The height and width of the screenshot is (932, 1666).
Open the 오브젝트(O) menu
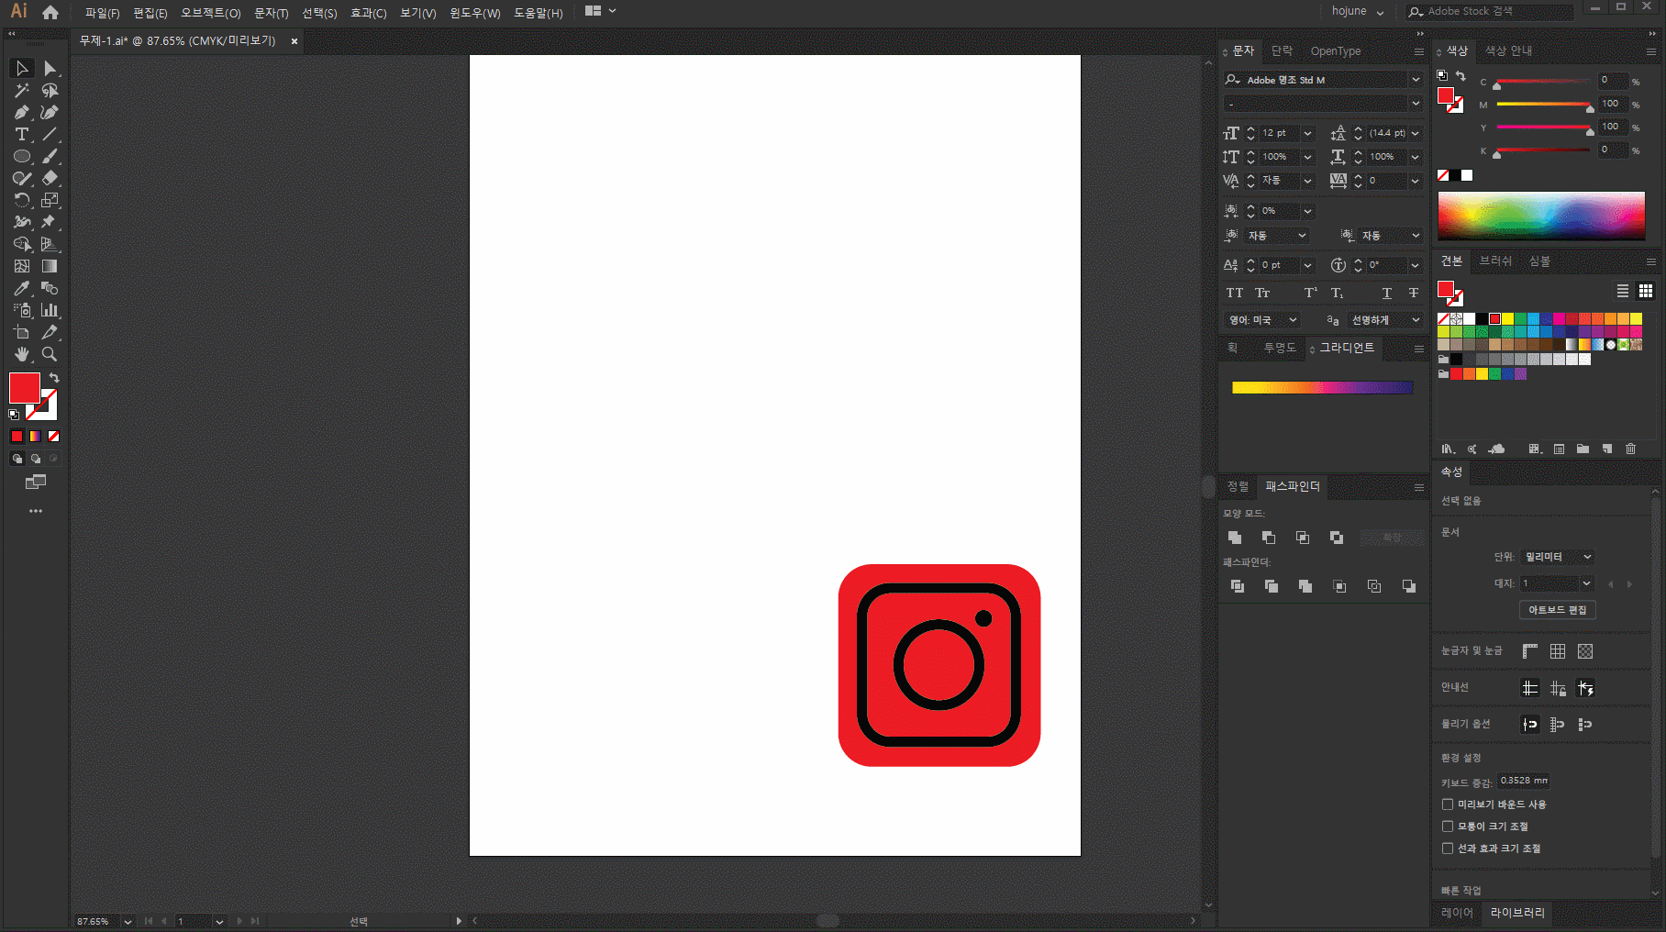[211, 13]
